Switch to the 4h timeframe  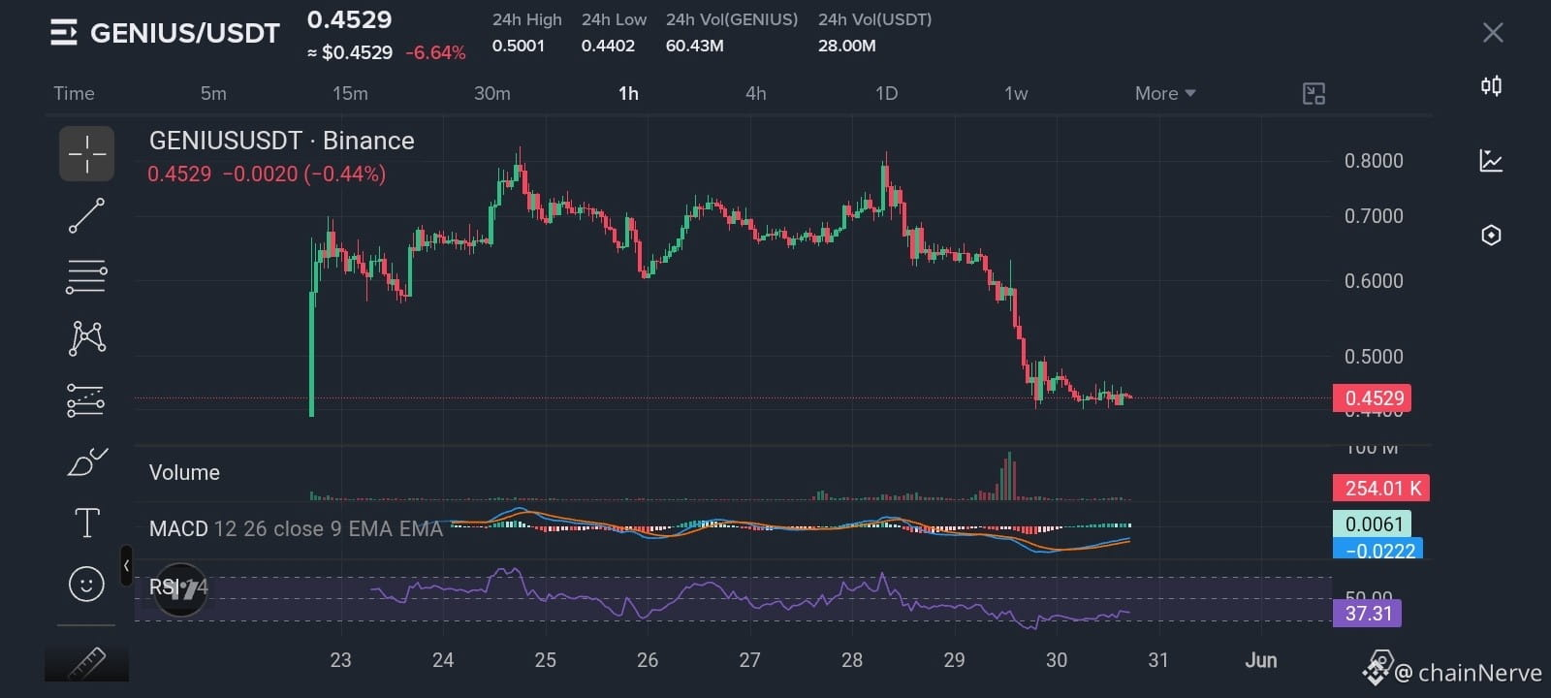pos(756,94)
